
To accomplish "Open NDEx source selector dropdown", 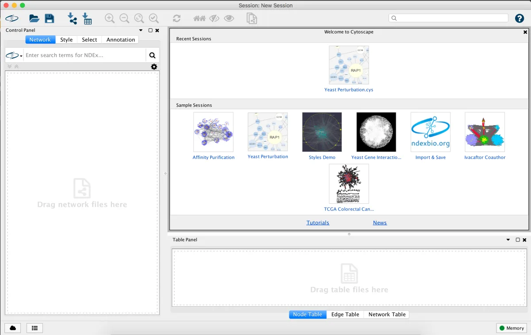I will point(14,55).
